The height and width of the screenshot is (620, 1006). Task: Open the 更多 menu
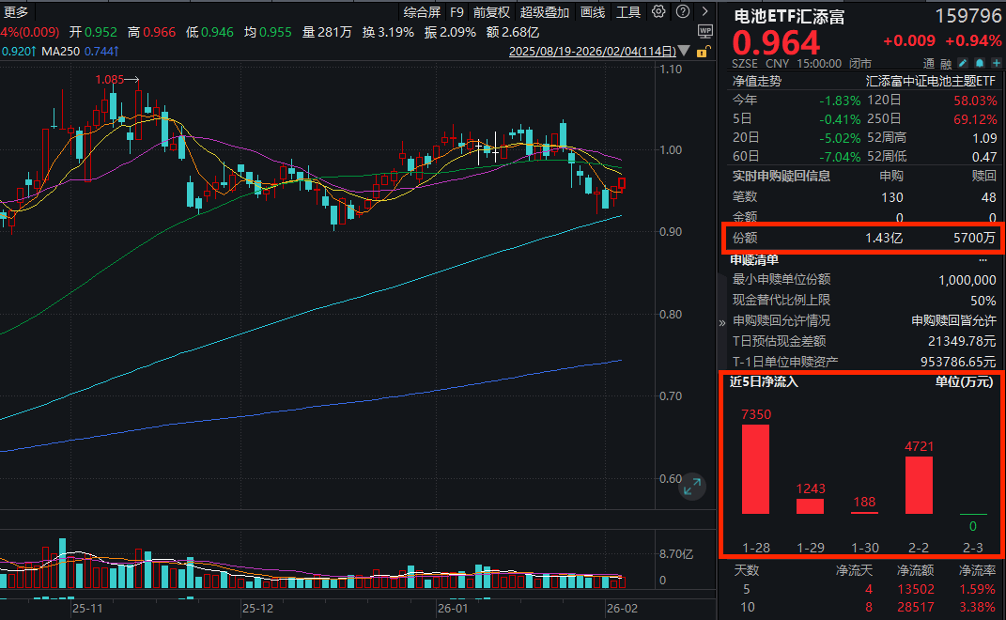pos(16,12)
